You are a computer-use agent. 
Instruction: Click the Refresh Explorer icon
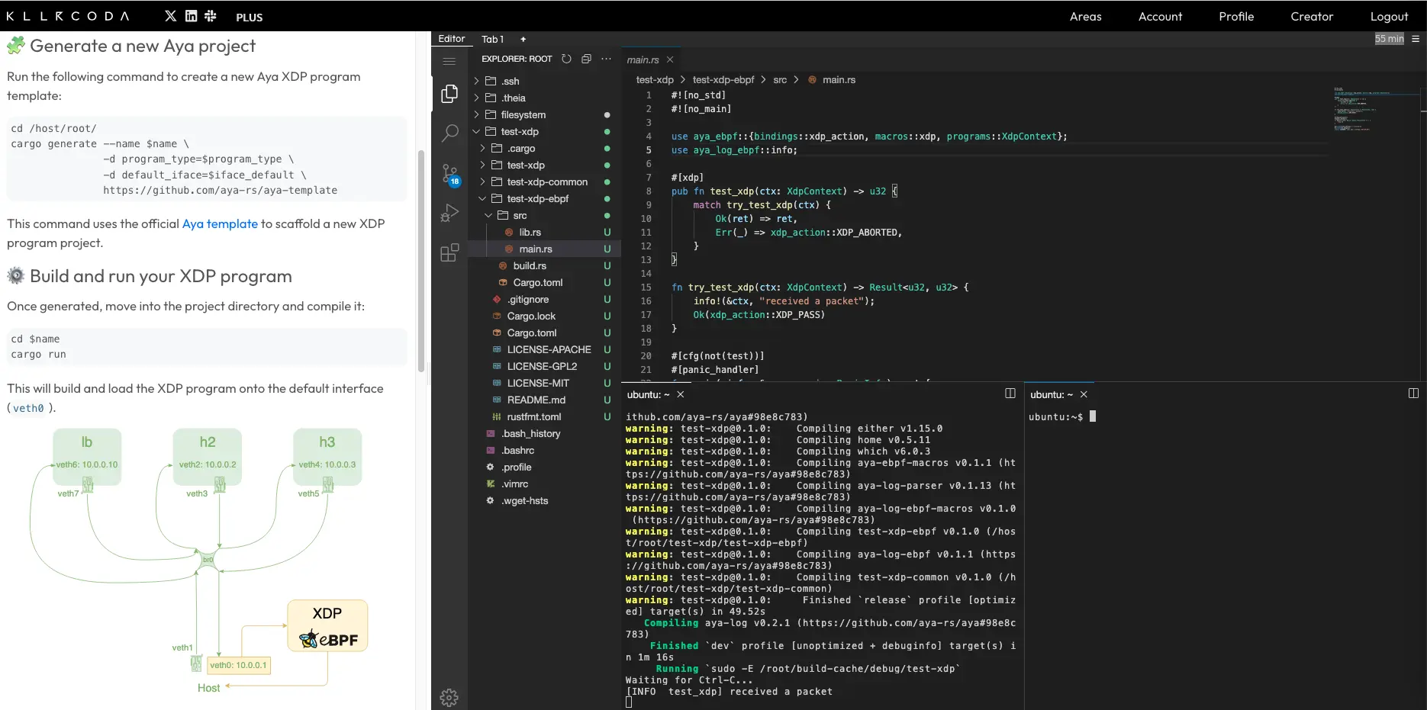566,59
